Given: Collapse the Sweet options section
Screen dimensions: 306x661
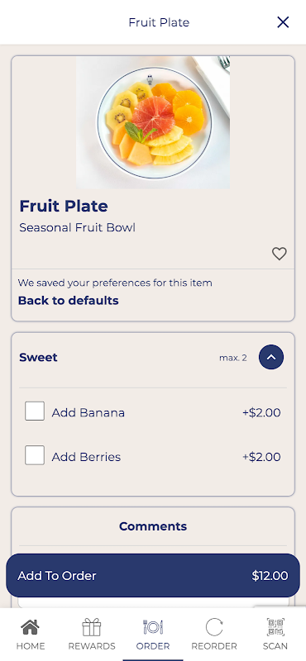Looking at the screenshot, I should click(x=271, y=357).
